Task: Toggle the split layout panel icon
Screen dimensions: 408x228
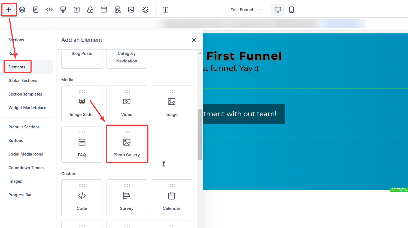Action: (x=165, y=10)
